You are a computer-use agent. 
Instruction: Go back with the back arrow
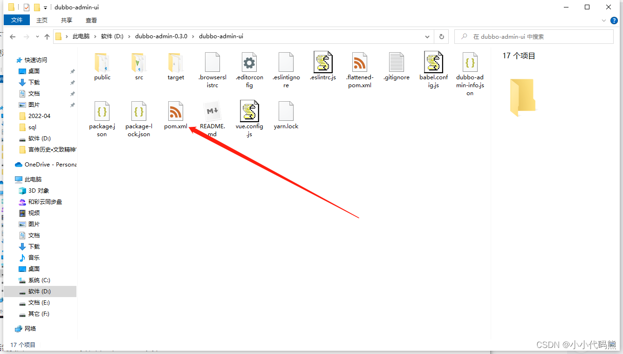tap(13, 36)
